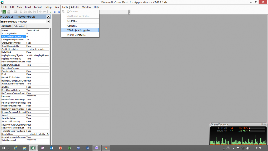Open File Explorer from taskbar
Screen dimensions: 268x151
pos(24,148)
